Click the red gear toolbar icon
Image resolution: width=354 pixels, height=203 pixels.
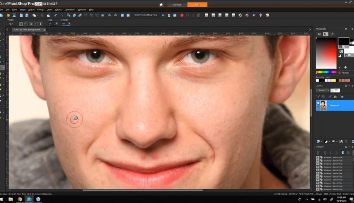click(x=247, y=16)
